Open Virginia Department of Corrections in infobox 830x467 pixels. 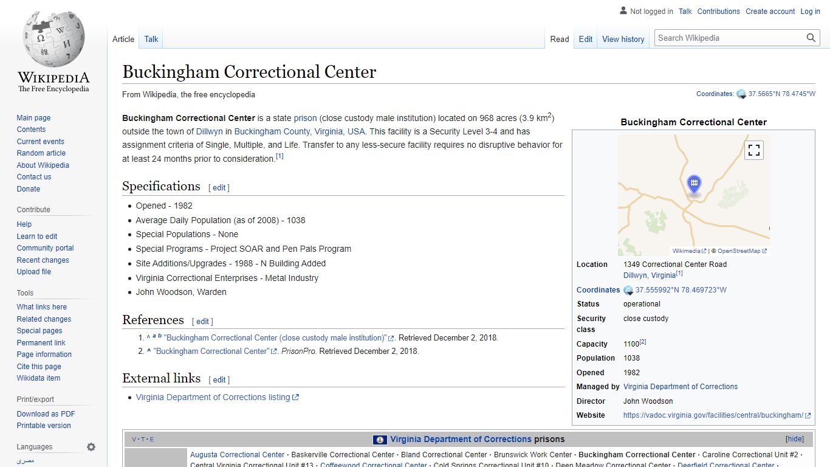(681, 387)
